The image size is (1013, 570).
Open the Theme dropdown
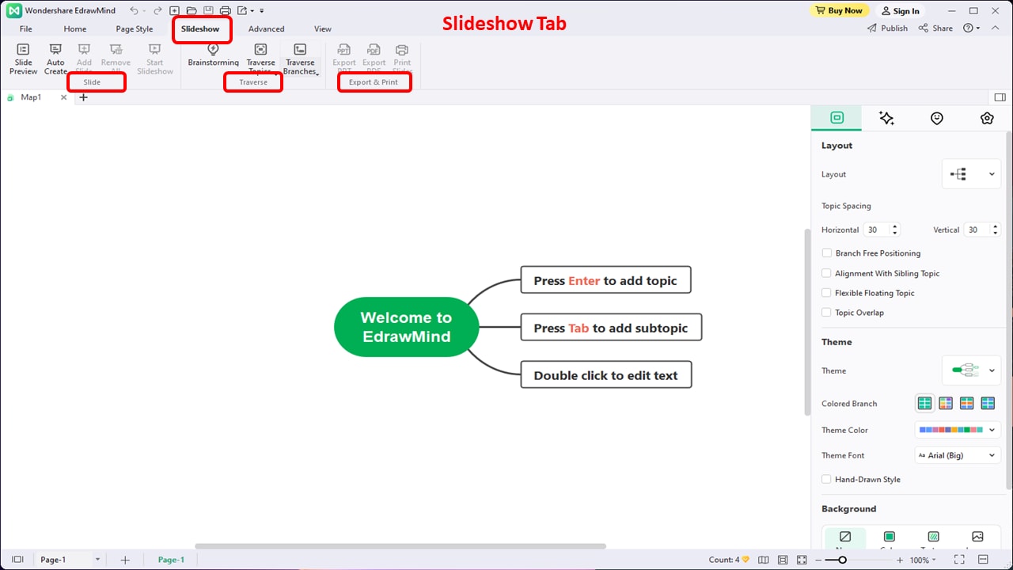(971, 370)
